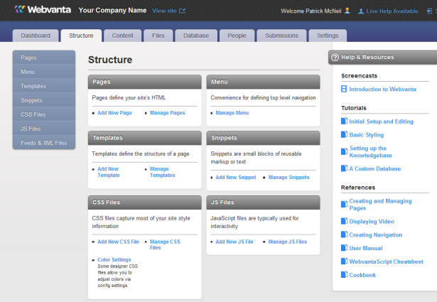Open the Files tab
This screenshot has height=302, width=437.
point(158,36)
